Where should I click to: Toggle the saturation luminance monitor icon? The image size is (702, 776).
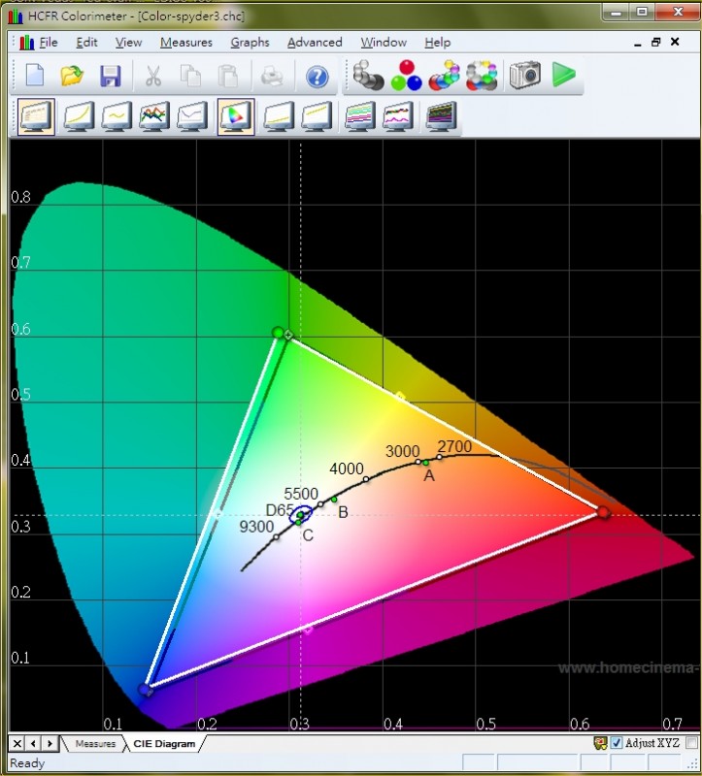pyautogui.click(x=359, y=116)
